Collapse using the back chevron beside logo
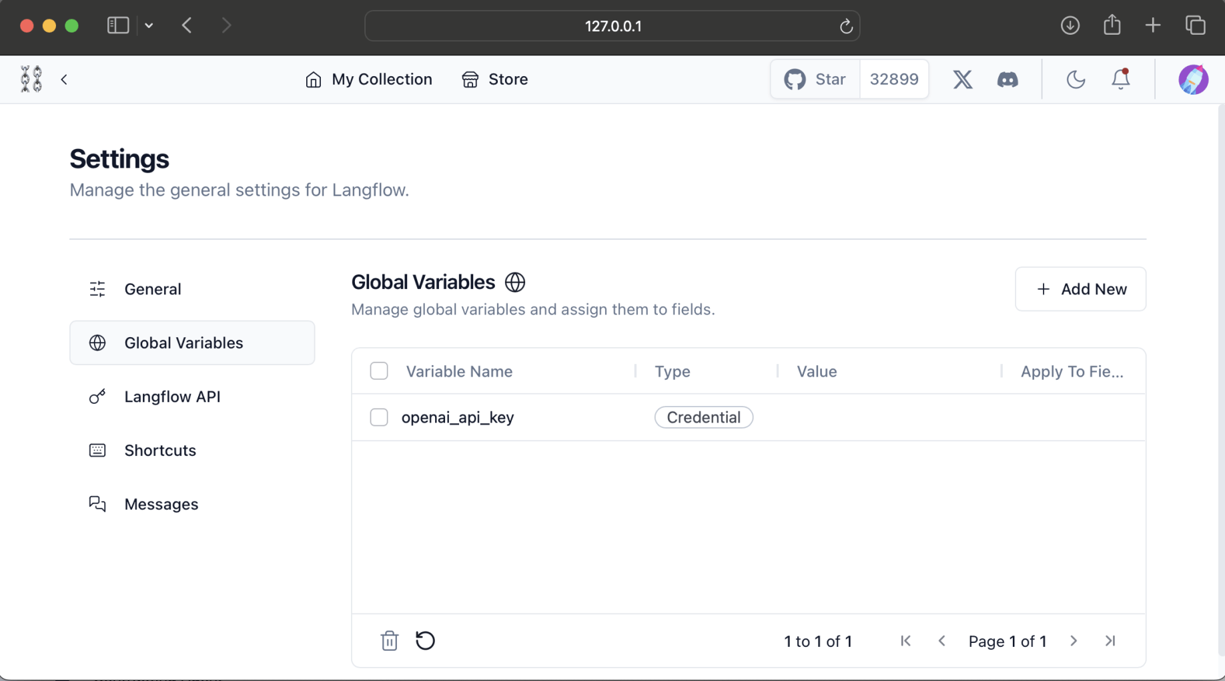The width and height of the screenshot is (1225, 681). pyautogui.click(x=64, y=79)
